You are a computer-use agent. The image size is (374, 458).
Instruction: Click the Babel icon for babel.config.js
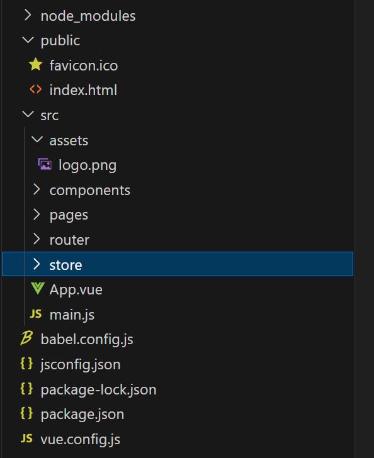click(x=26, y=338)
